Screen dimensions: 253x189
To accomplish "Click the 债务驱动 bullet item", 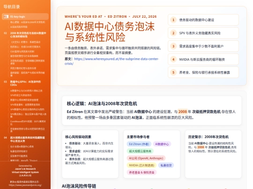I will coord(89,145).
